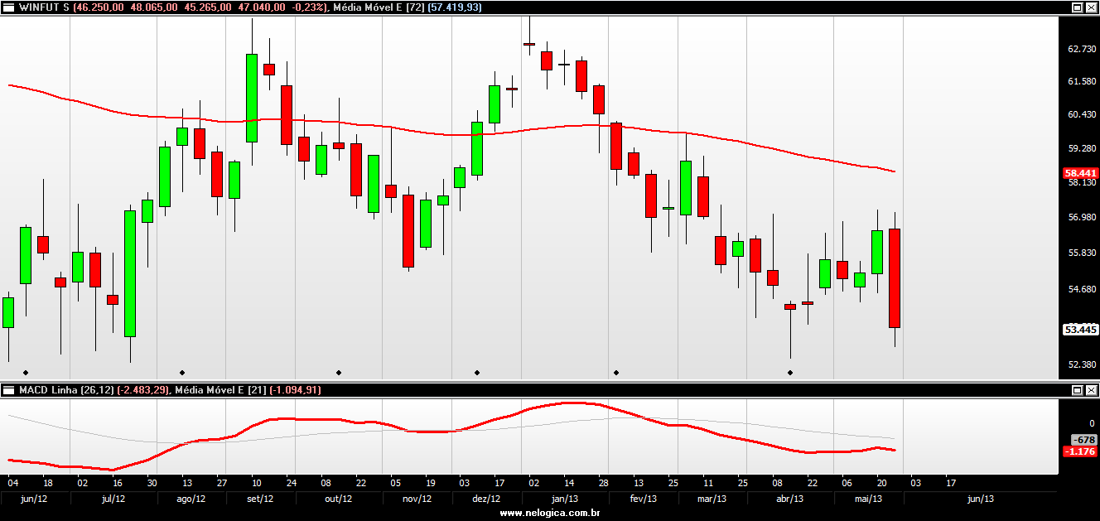Image resolution: width=1100 pixels, height=521 pixels.
Task: Click the jan/13 month label
Action: tap(564, 499)
